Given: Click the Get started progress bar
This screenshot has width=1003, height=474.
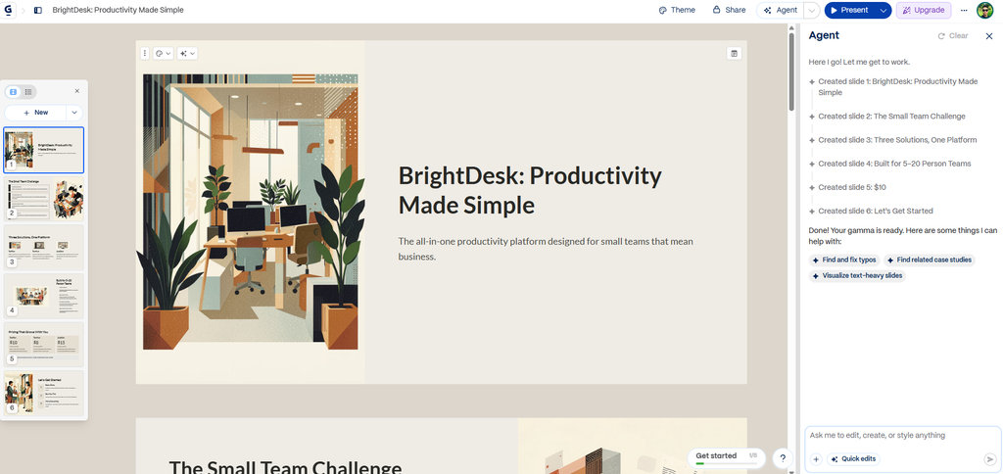Looking at the screenshot, I should [727, 458].
